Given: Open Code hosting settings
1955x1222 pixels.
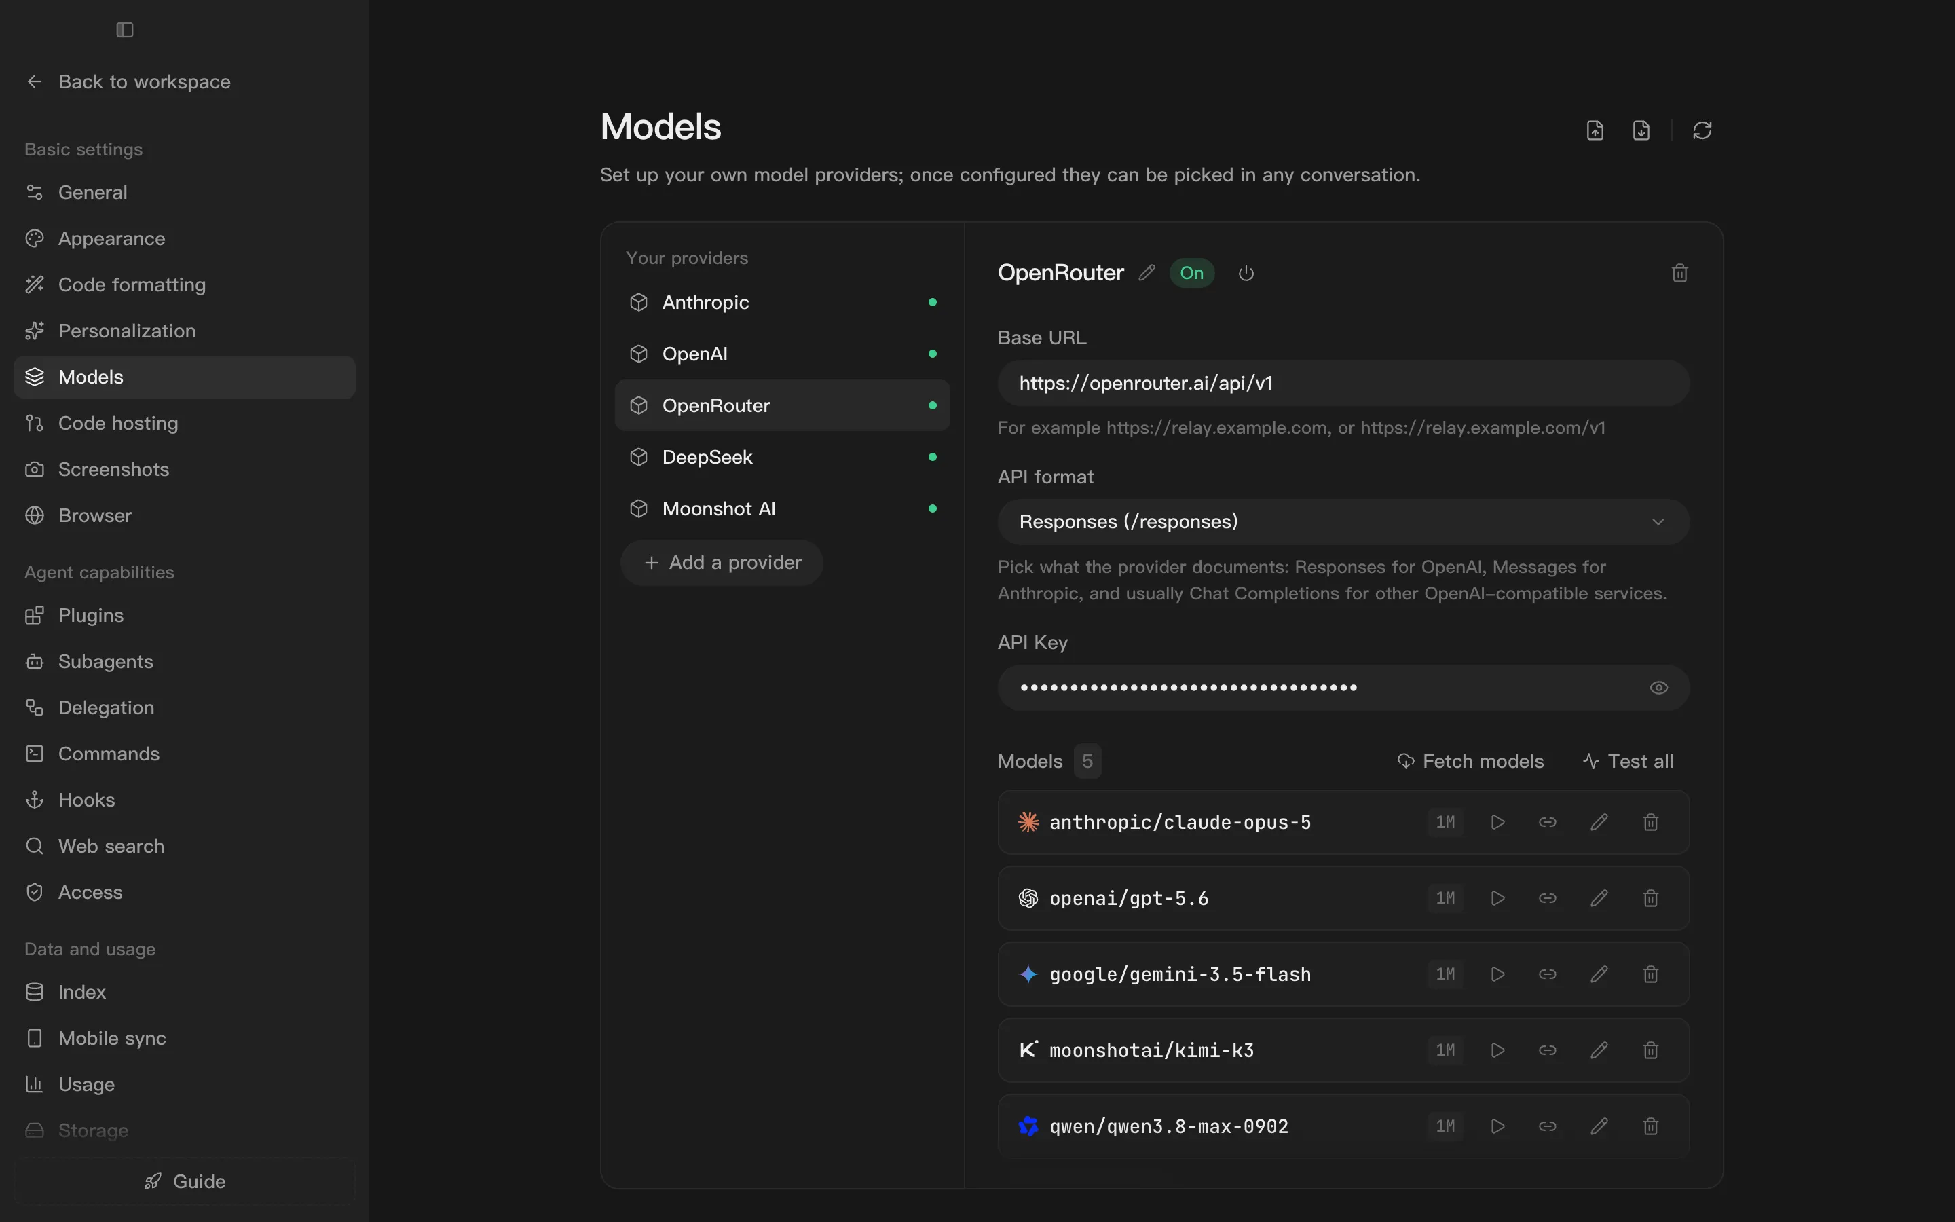Looking at the screenshot, I should pyautogui.click(x=184, y=423).
